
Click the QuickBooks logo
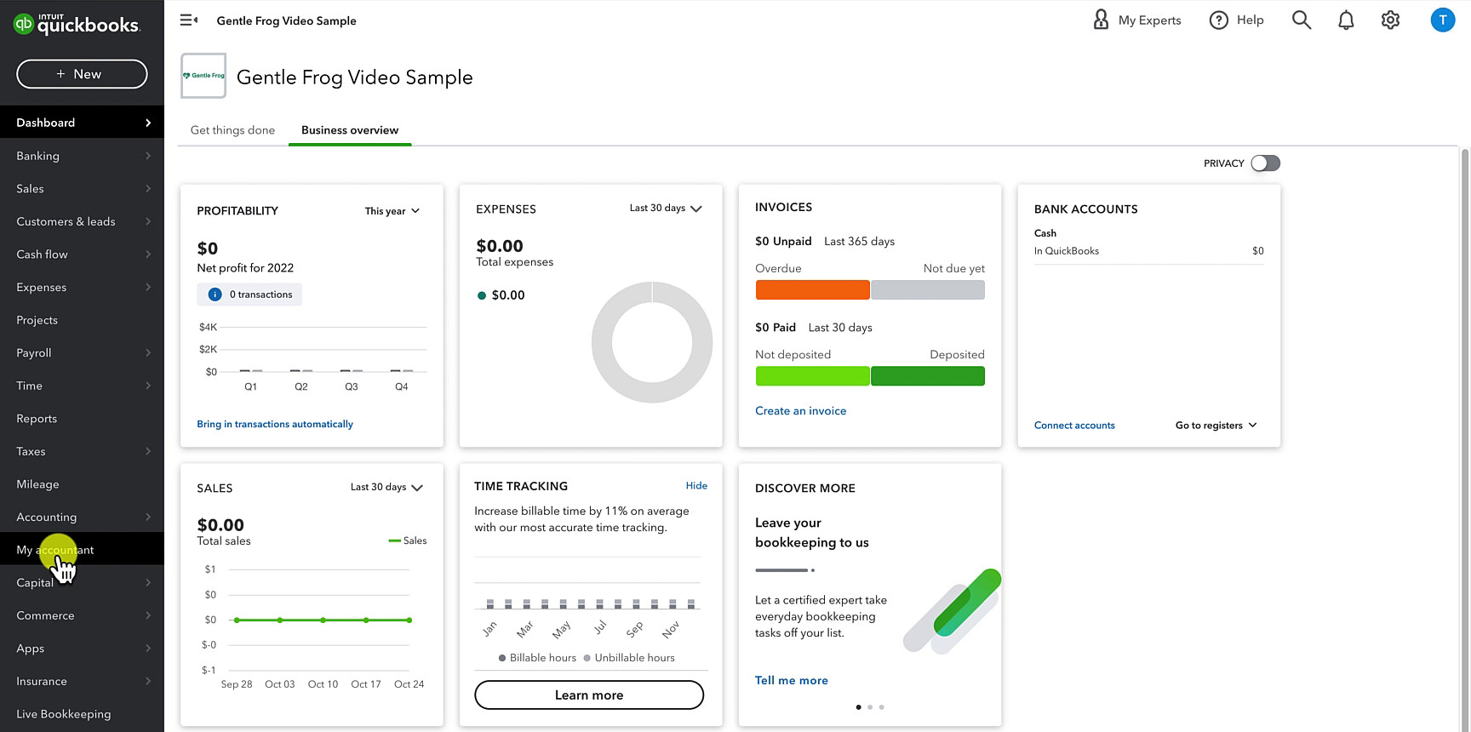[77, 24]
